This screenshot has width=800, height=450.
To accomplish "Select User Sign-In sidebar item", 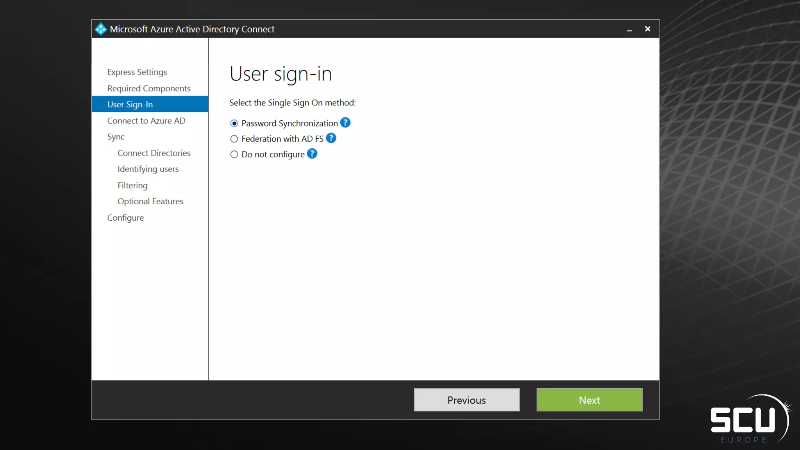I will pos(130,104).
